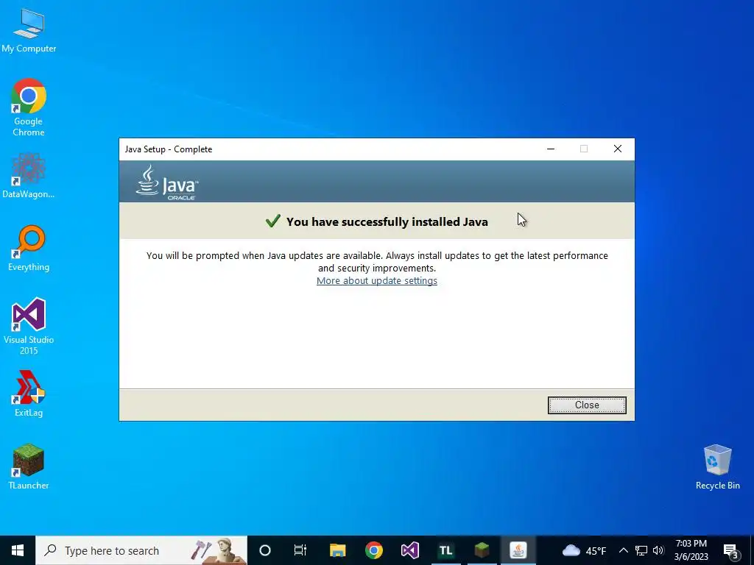Click the Close button in Java Setup
The height and width of the screenshot is (565, 754).
(587, 405)
